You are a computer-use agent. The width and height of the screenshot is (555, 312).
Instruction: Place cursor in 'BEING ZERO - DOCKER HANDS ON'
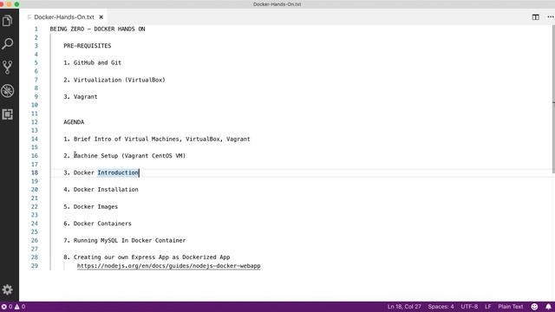tap(97, 29)
